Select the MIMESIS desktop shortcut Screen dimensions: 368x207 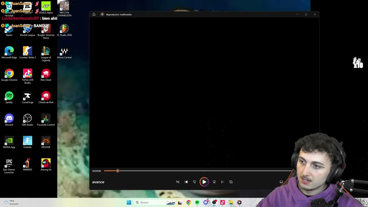28,165
